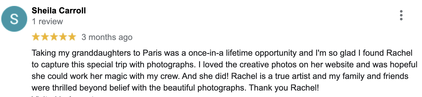Click the closing 'Thank you Rachel!' sentence
The height and width of the screenshot is (97, 422).
284,88
